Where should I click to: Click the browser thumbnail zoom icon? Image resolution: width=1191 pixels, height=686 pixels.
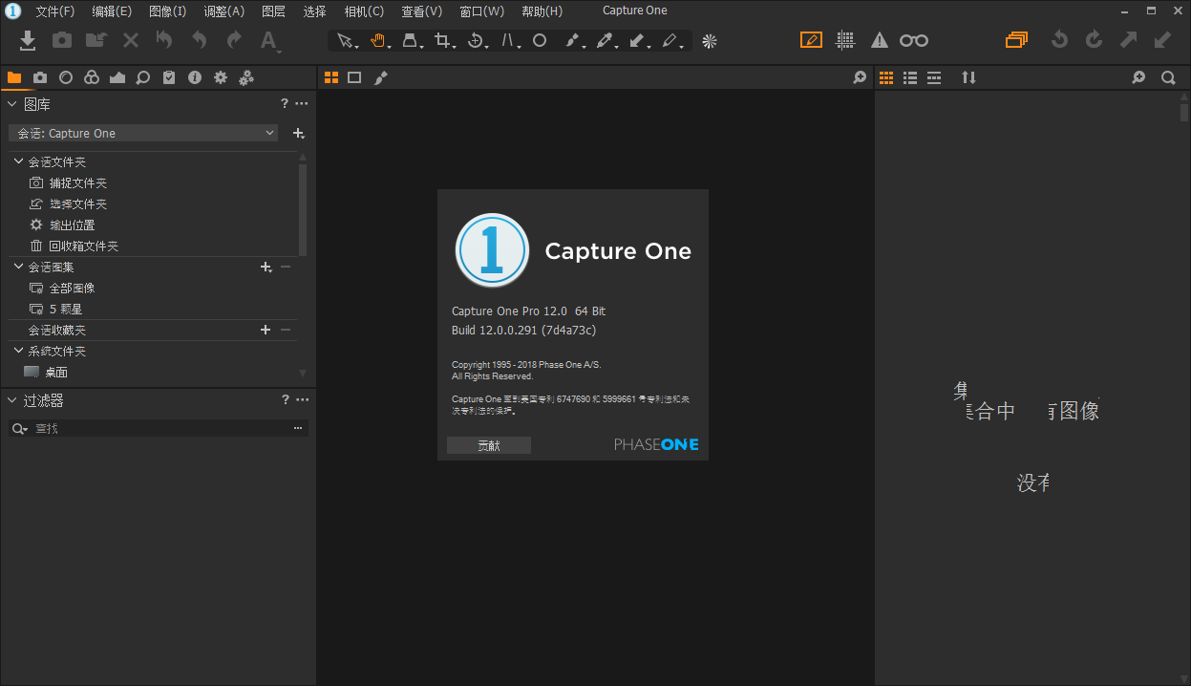[x=1138, y=77]
